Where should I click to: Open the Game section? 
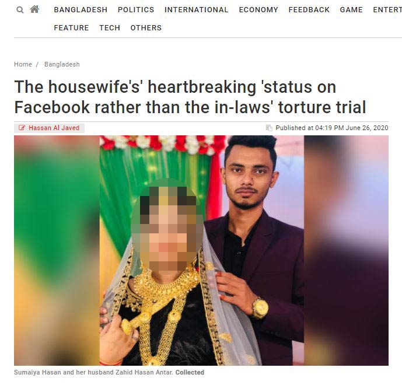351,10
